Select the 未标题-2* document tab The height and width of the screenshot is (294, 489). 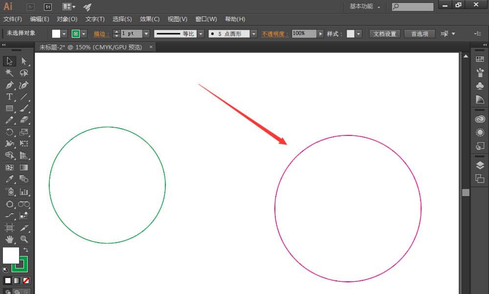click(90, 47)
